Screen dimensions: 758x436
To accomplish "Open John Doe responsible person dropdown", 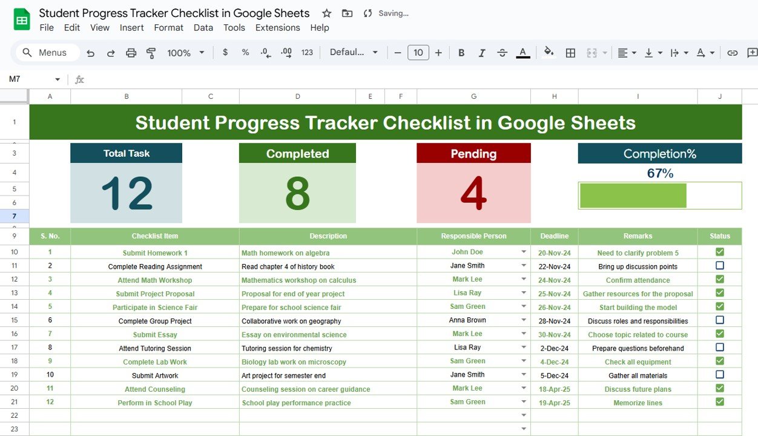I will pyautogui.click(x=524, y=252).
